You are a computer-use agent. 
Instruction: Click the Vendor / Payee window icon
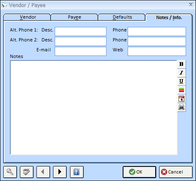(x=4, y=5)
